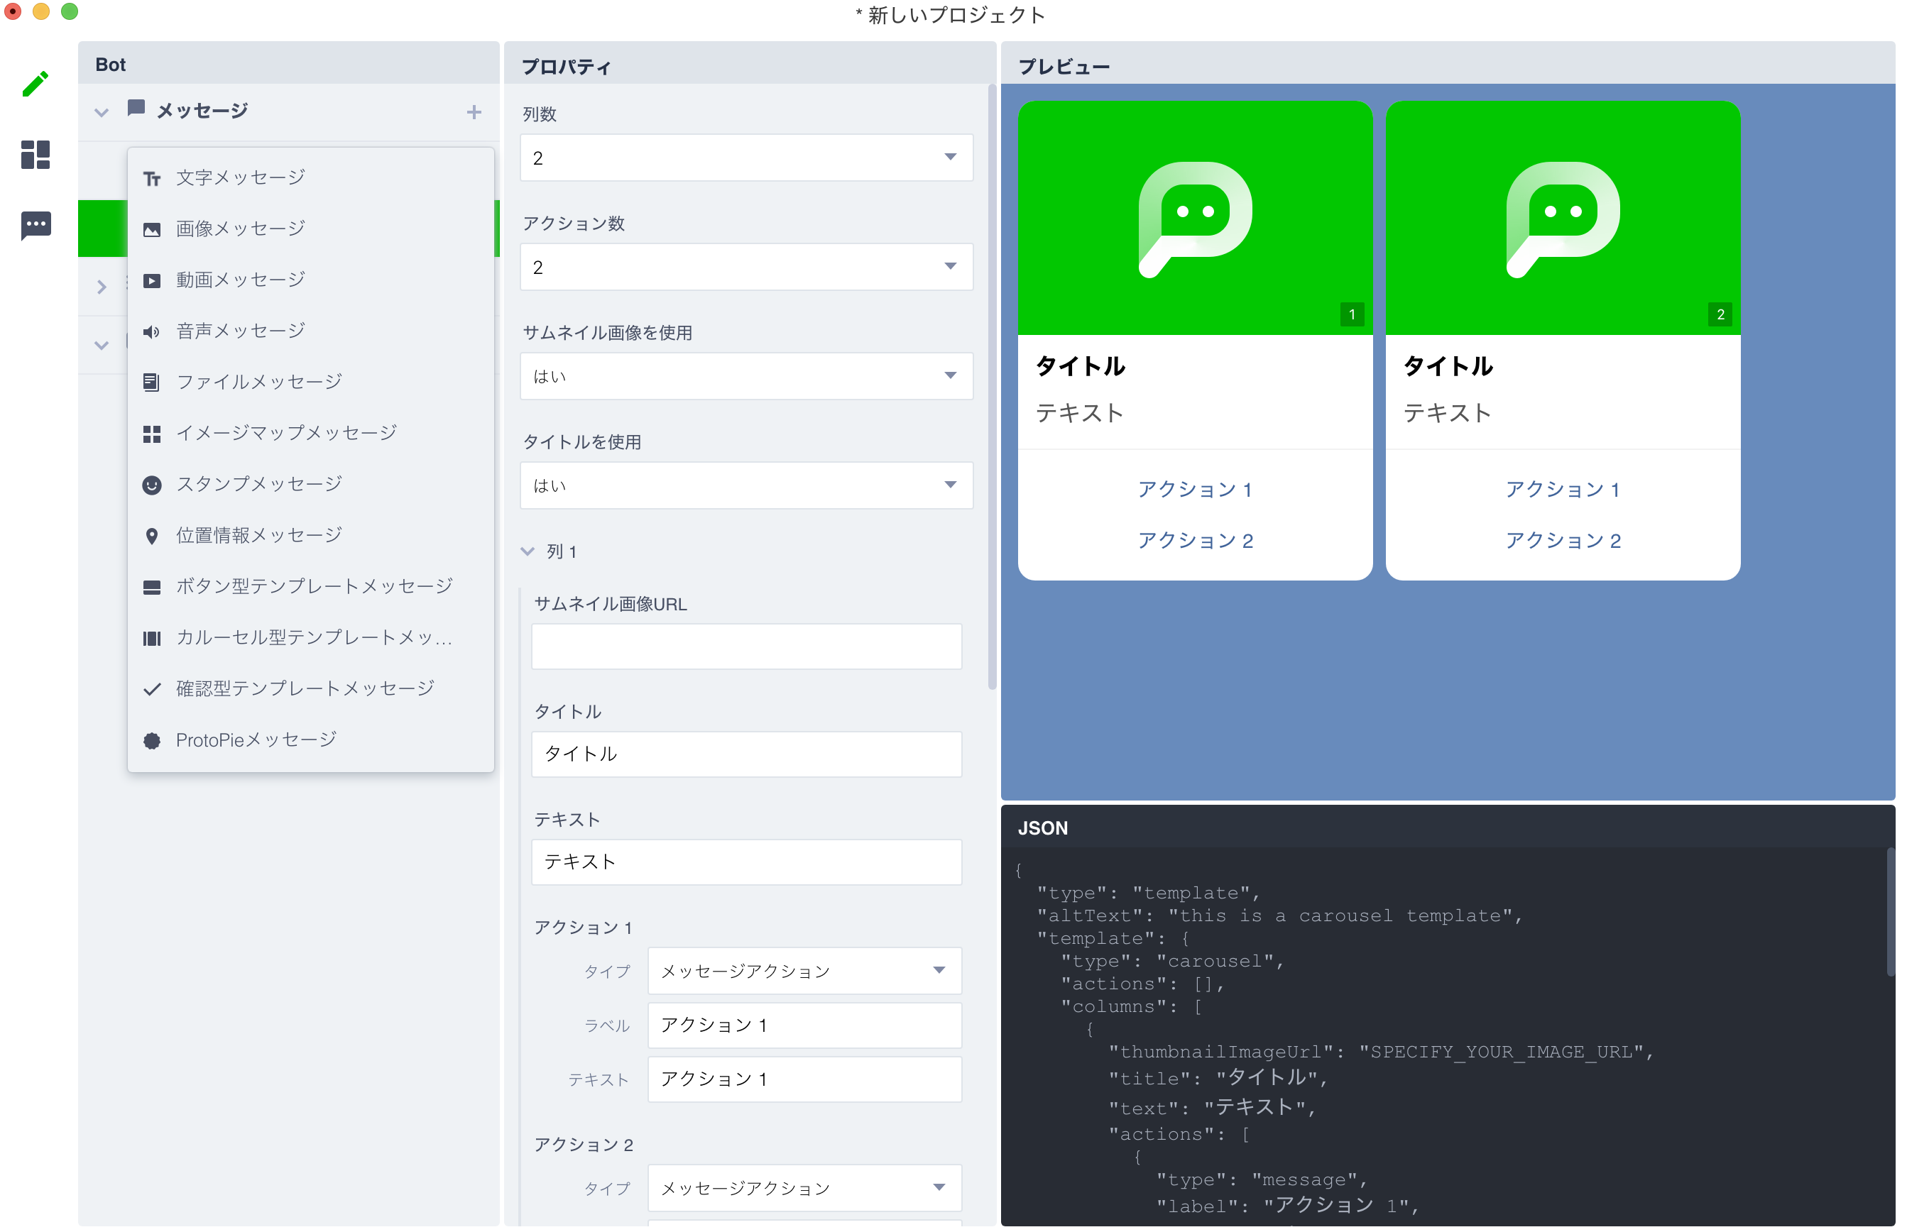Click アクション 2 link on first preview card
Image resolution: width=1907 pixels, height=1232 pixels.
pyautogui.click(x=1195, y=541)
